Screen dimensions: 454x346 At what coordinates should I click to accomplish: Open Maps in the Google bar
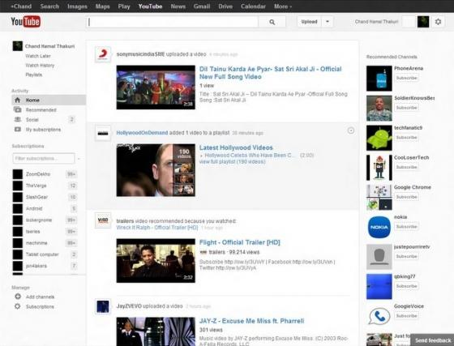(x=102, y=6)
